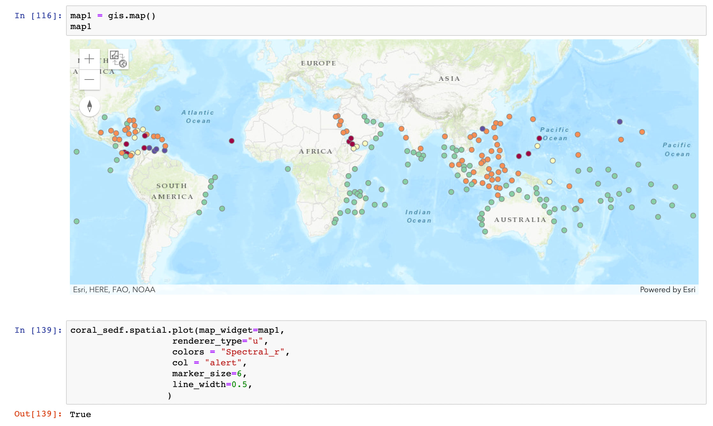Screen dimensions: 713x426
Task: Click the lone purple marker in the North Pacific
Action: pos(619,122)
